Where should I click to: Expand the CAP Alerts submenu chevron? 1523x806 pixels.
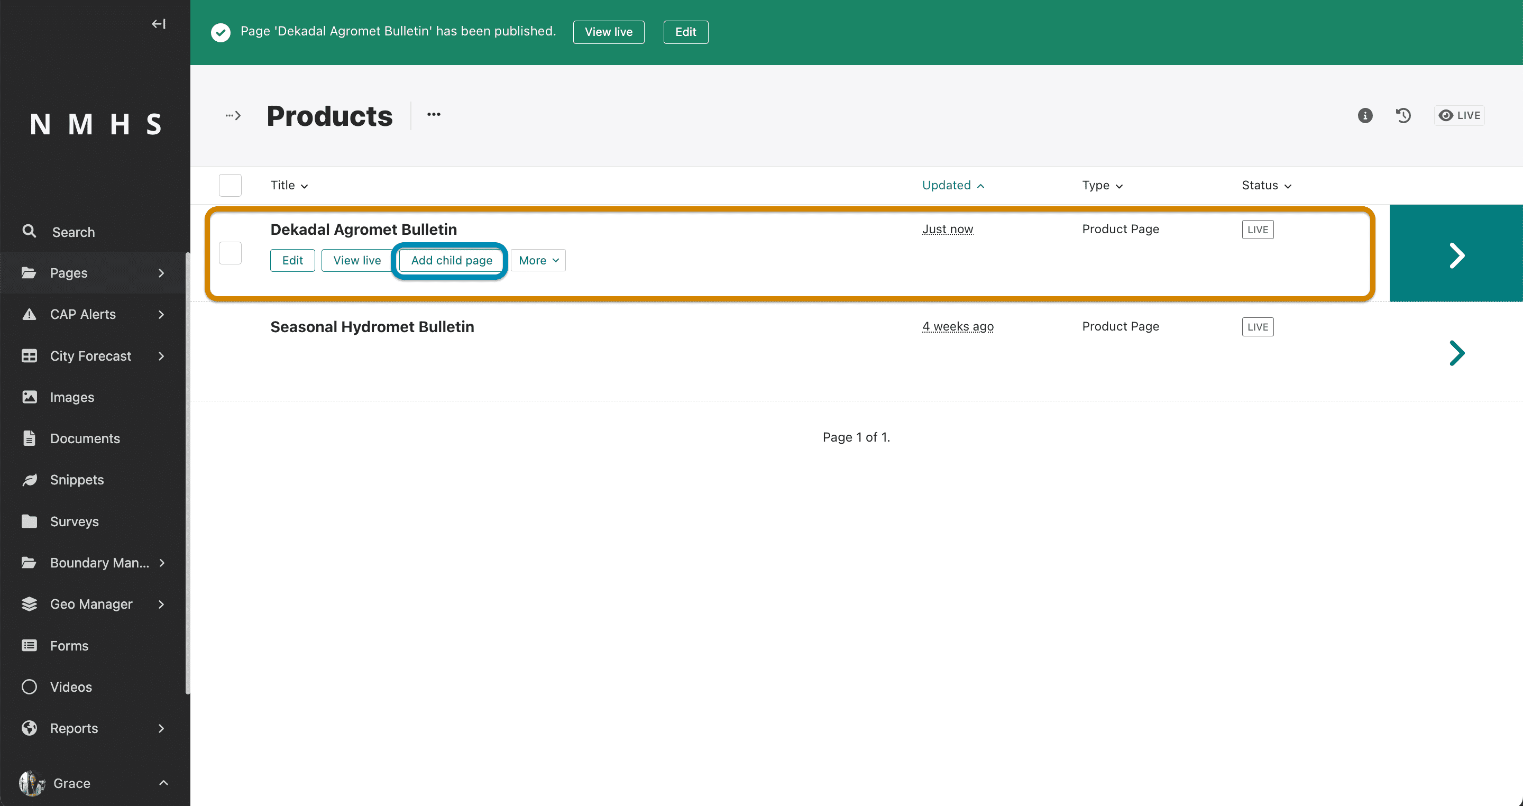coord(161,314)
